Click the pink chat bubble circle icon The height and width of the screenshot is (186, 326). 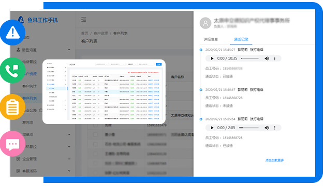tap(13, 144)
